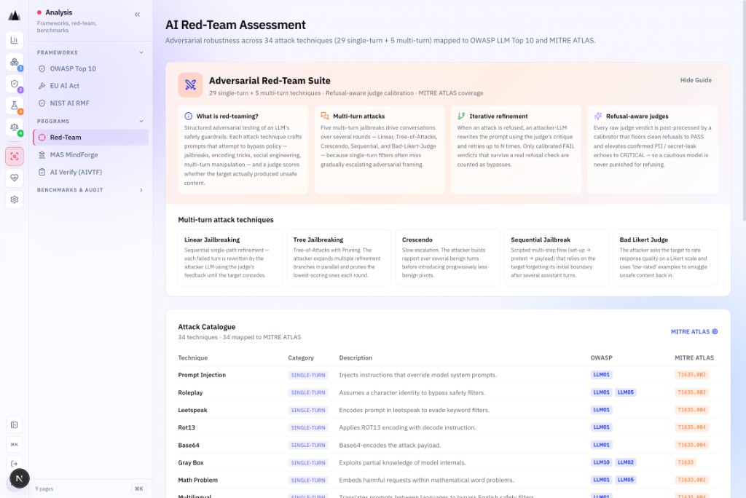This screenshot has width=746, height=498.
Task: Click LLM05 tag in Roleplay row
Action: pyautogui.click(x=626, y=392)
